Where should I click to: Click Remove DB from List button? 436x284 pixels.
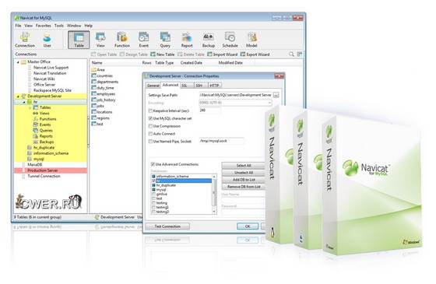pos(243,187)
